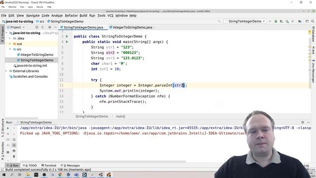Click the Stop icon in Run panel
Viewport: 316px width, 178px height.
[x=8, y=134]
